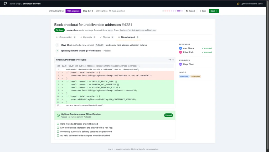Click check icon beside Low-confidence addresses

(x=58, y=128)
